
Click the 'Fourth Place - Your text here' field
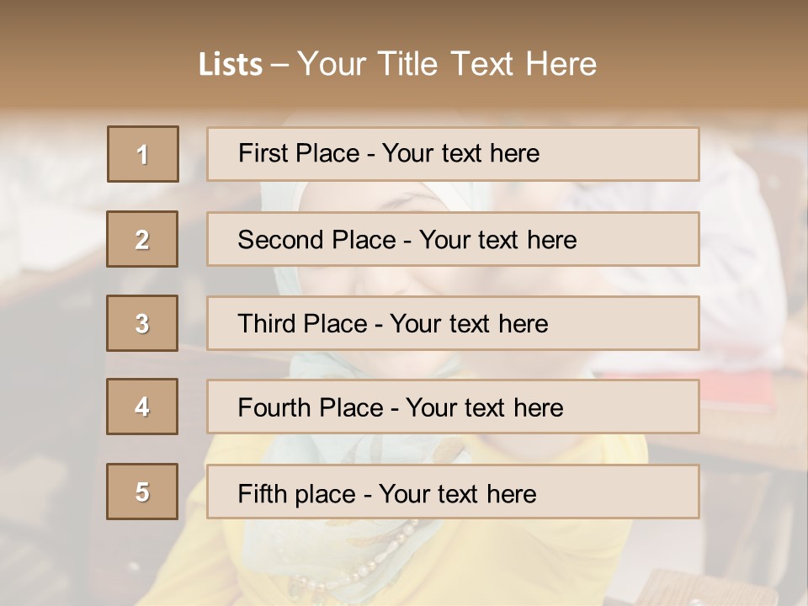coord(453,407)
